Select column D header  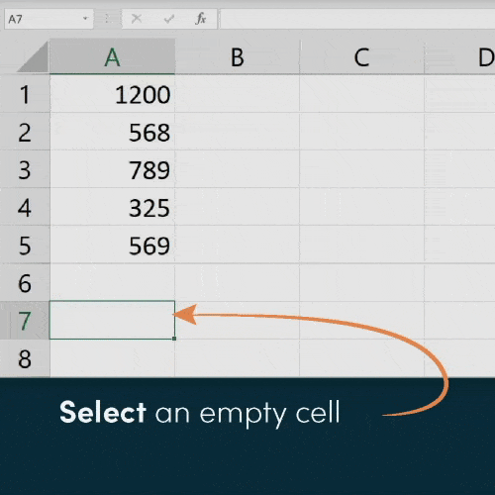coord(459,56)
